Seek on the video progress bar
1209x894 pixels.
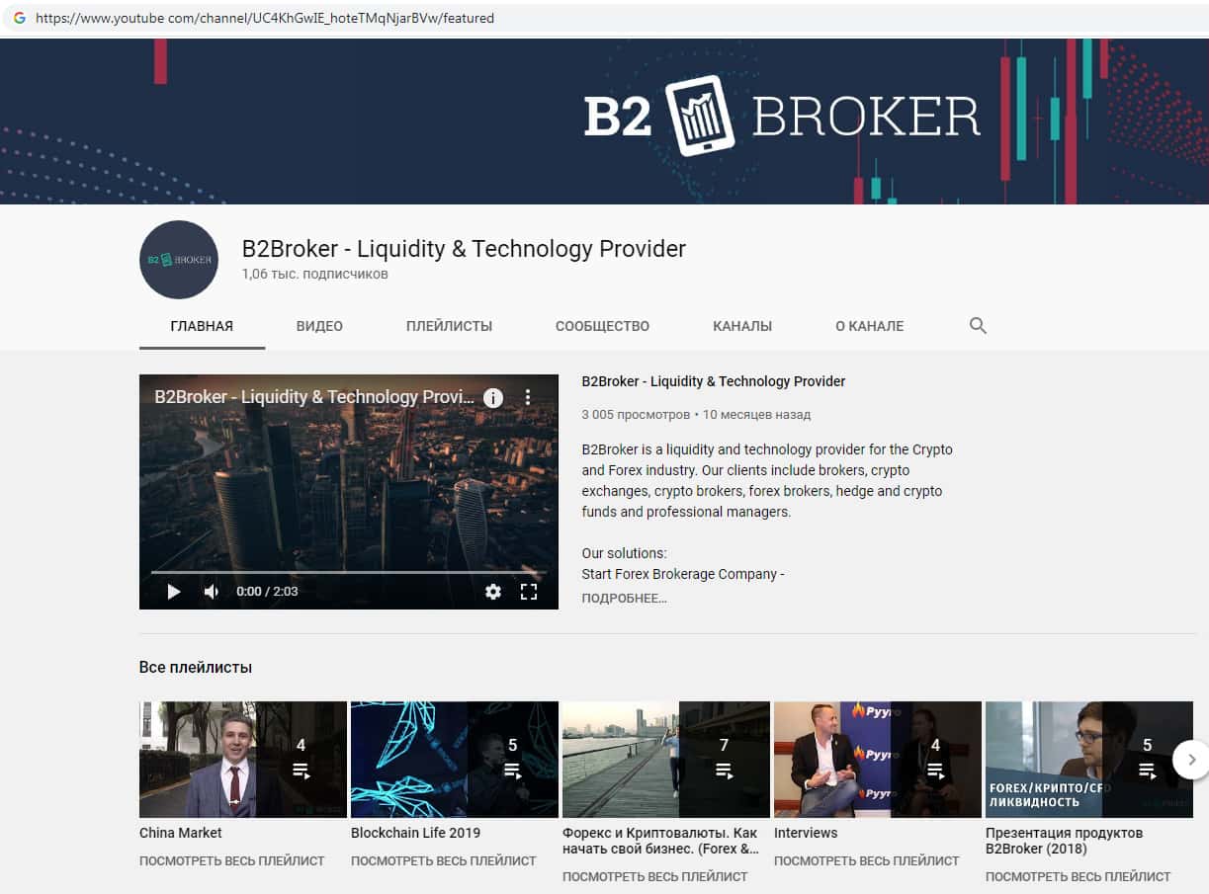coord(348,572)
